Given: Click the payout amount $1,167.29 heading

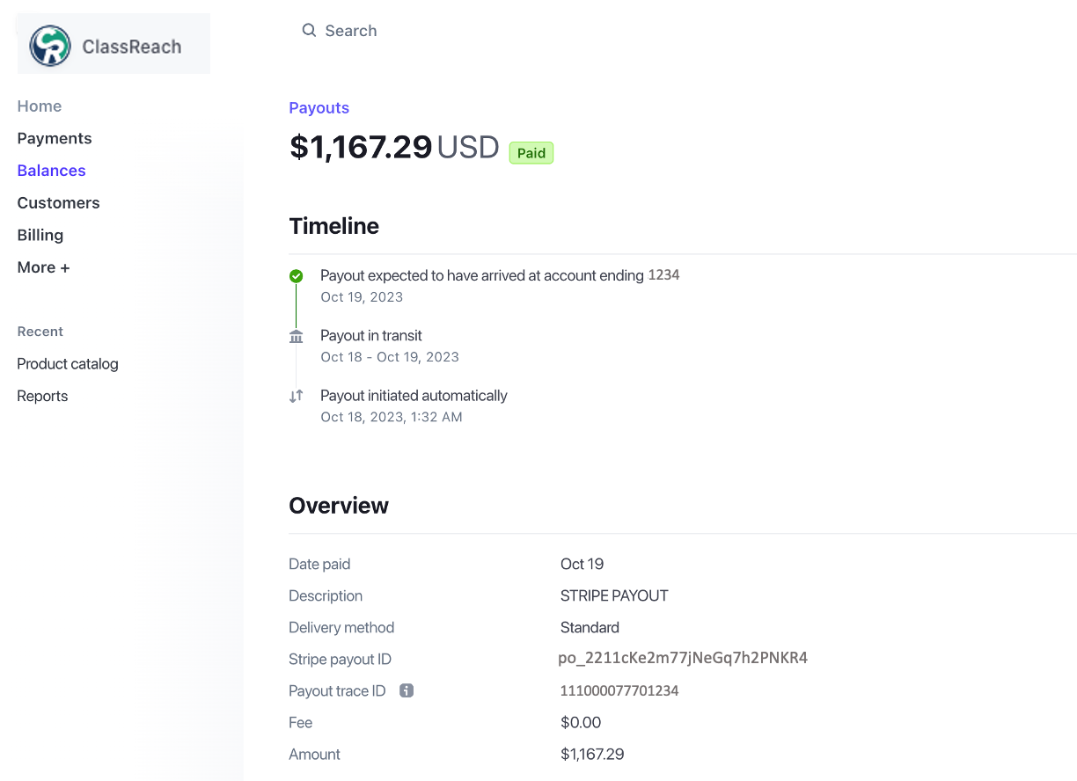Looking at the screenshot, I should pos(361,147).
